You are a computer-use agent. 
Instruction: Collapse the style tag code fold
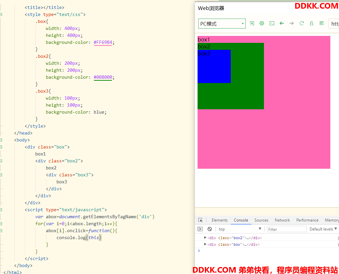coord(1,15)
